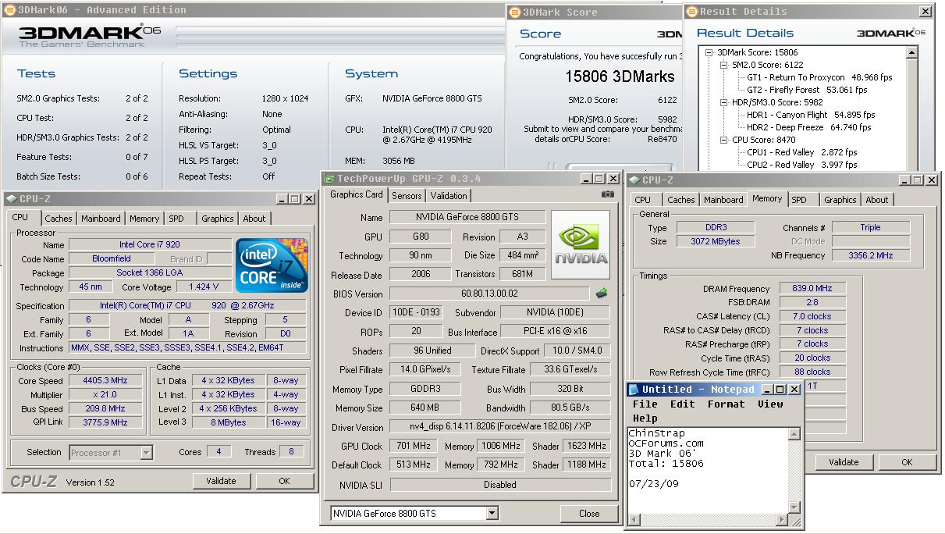945x534 pixels.
Task: Open Mainboard tab in CPU-Z processor window
Action: click(101, 219)
